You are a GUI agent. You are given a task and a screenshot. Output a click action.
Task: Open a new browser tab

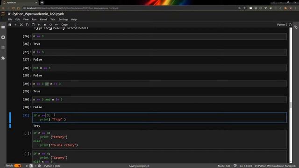(42, 3)
